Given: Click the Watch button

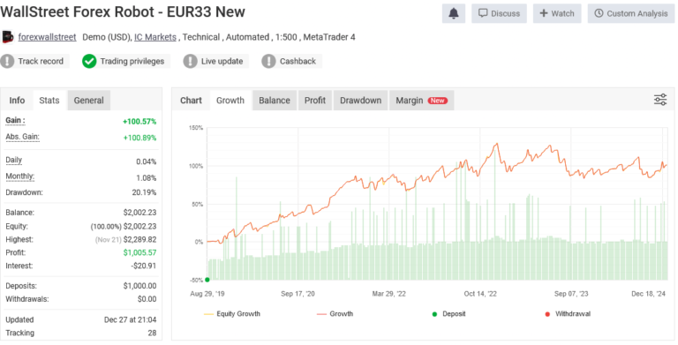Looking at the screenshot, I should pyautogui.click(x=557, y=13).
